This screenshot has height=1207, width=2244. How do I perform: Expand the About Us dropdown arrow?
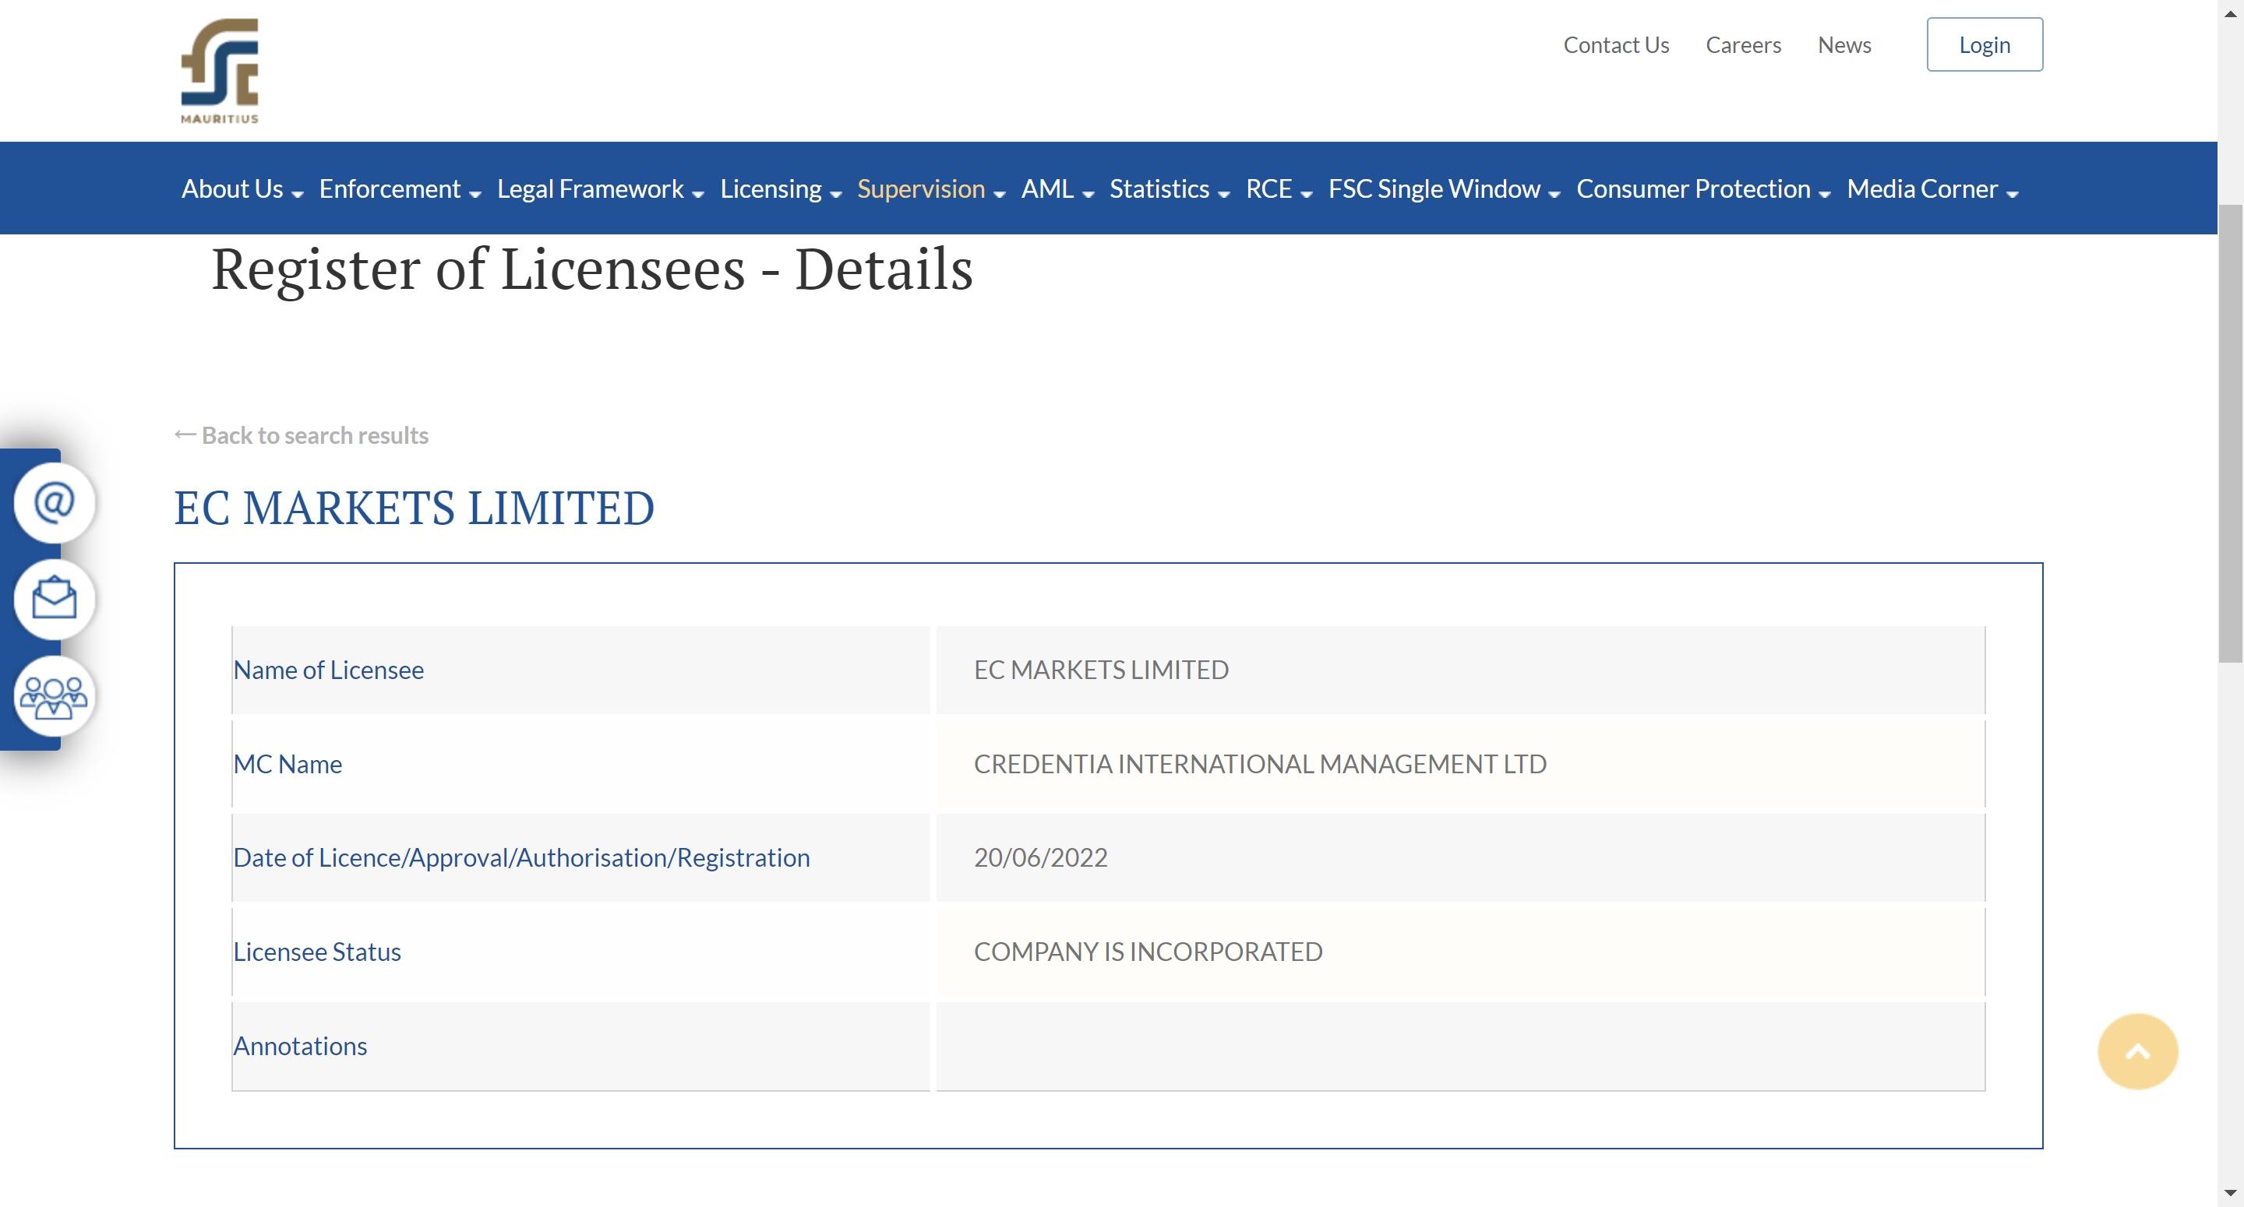tap(298, 195)
